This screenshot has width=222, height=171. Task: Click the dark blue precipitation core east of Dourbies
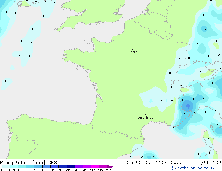click(188, 106)
